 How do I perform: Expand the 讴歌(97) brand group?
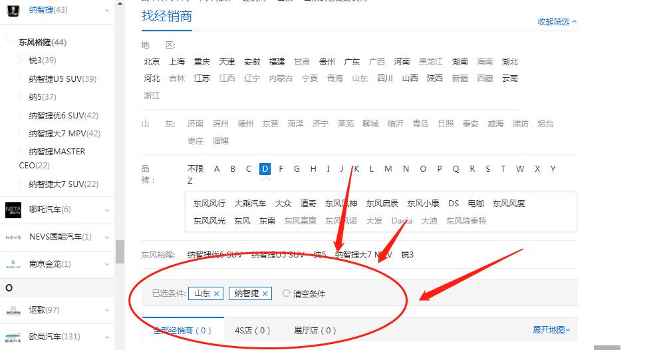tap(107, 310)
